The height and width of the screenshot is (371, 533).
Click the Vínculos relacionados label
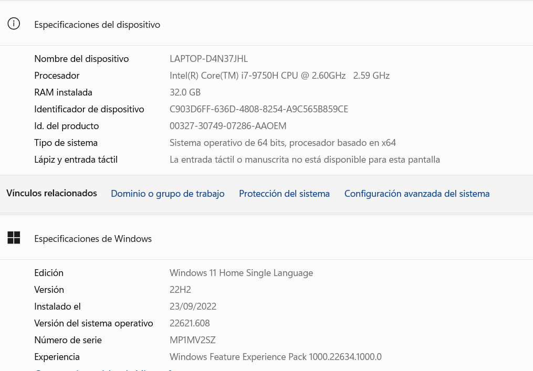pyautogui.click(x=51, y=193)
